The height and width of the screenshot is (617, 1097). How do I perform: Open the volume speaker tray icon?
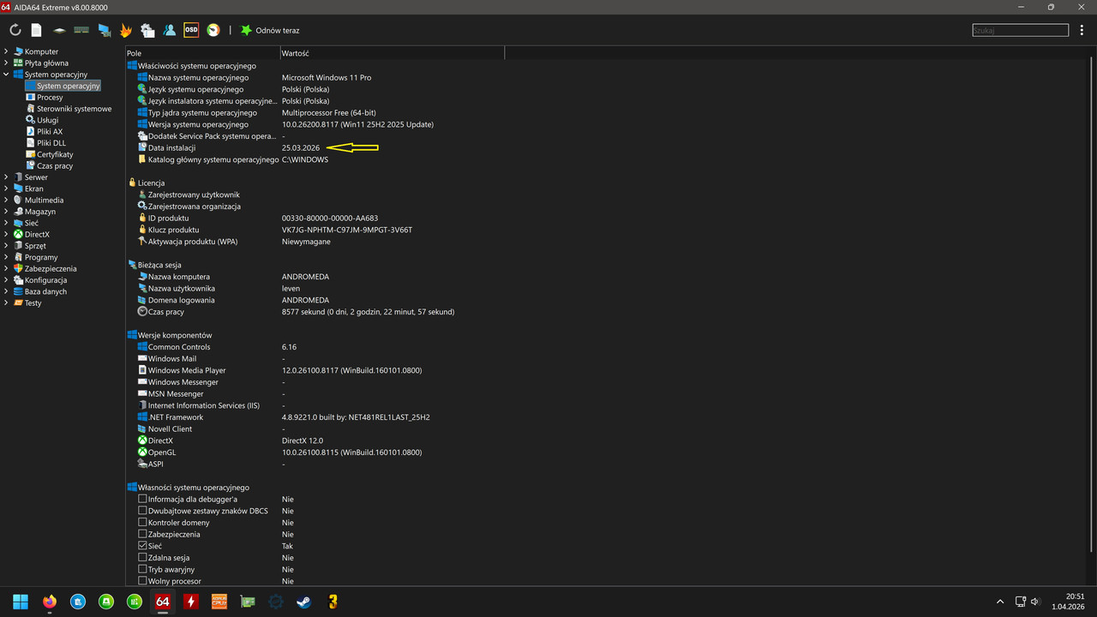(1034, 602)
